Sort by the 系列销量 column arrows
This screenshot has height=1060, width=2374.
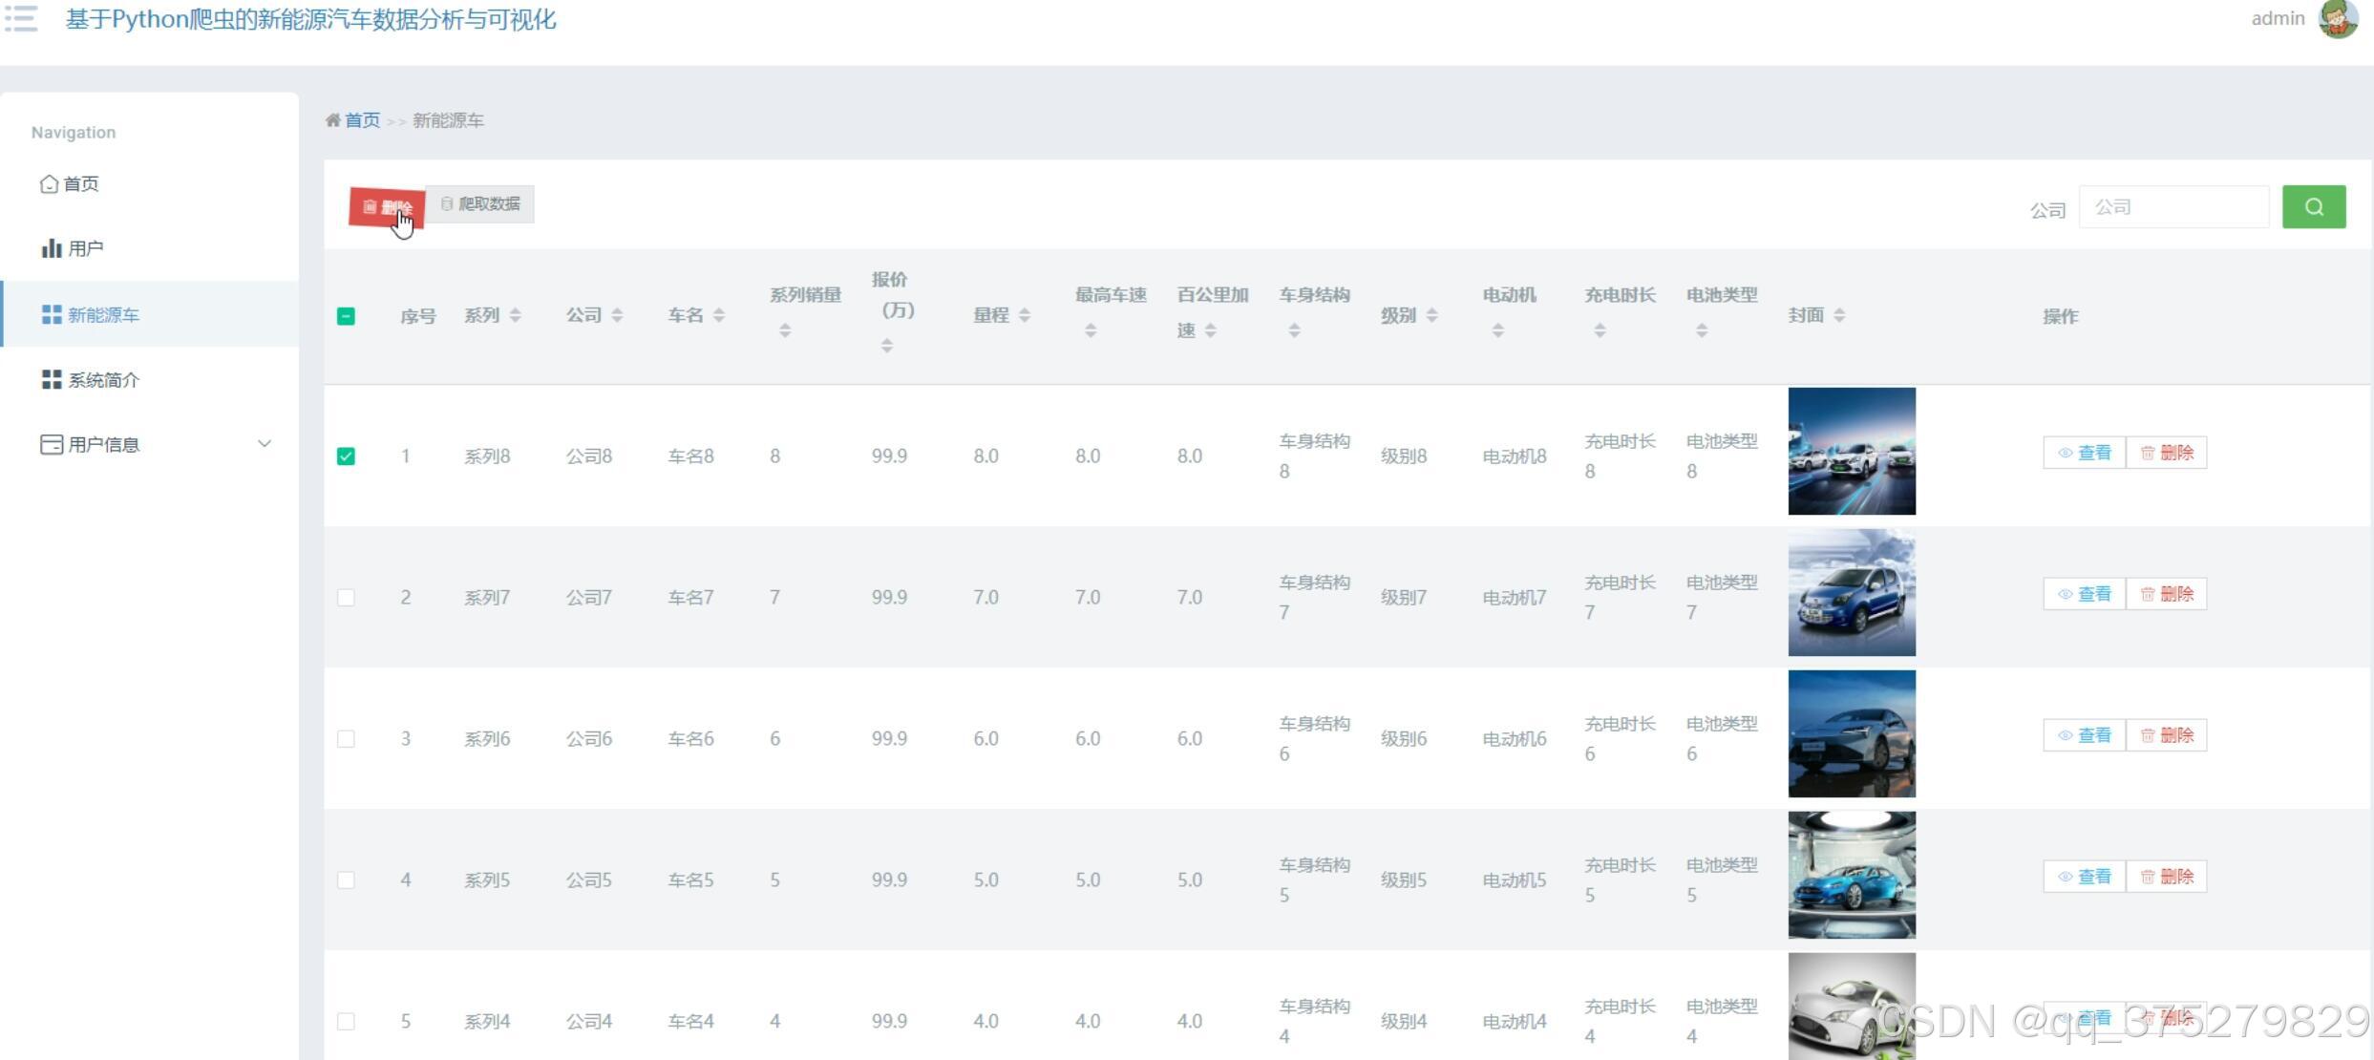(784, 330)
